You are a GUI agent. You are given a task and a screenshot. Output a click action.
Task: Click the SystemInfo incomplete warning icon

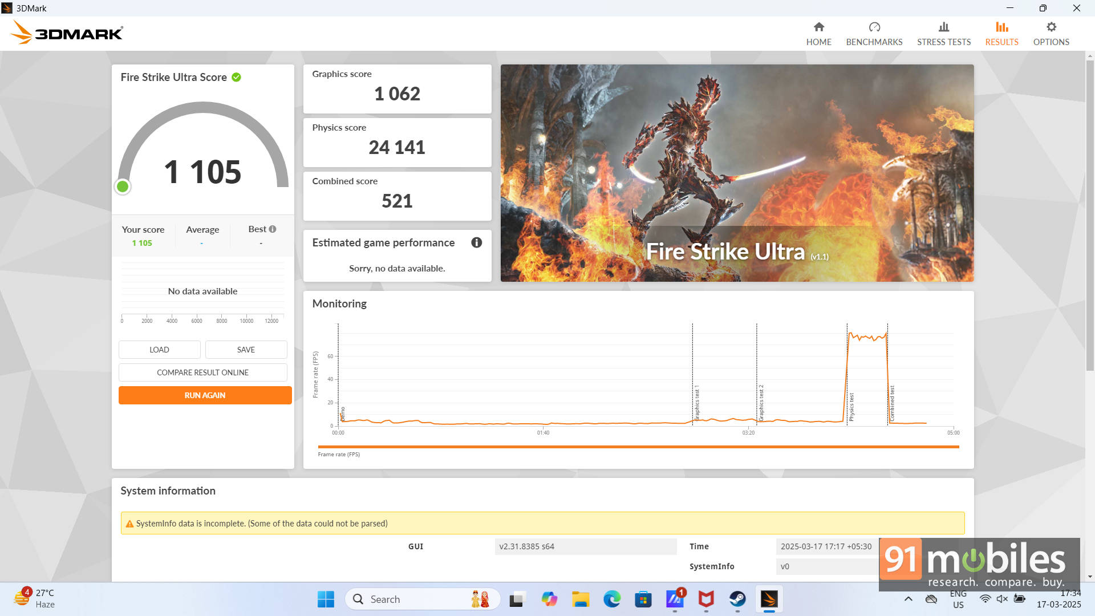pos(129,524)
